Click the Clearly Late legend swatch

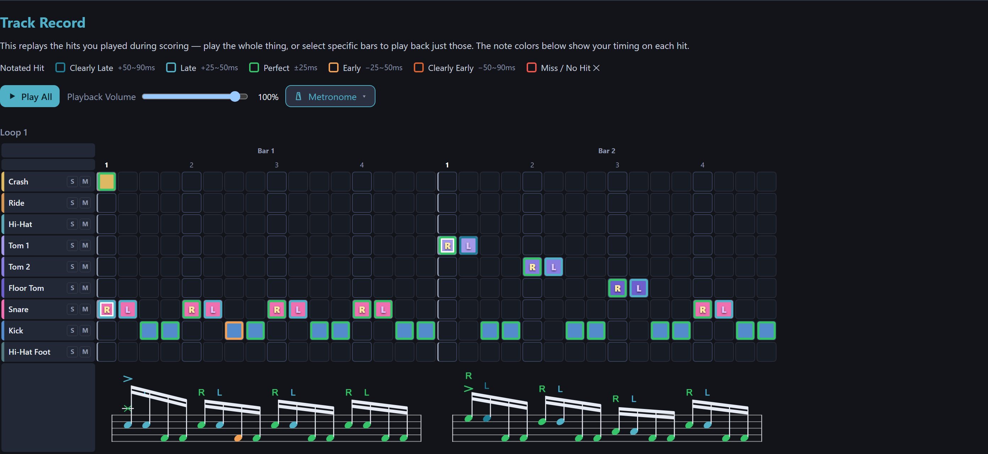click(60, 68)
